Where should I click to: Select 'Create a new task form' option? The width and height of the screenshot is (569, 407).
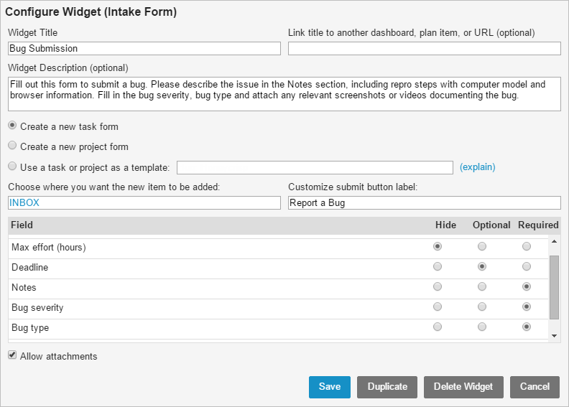coord(12,126)
